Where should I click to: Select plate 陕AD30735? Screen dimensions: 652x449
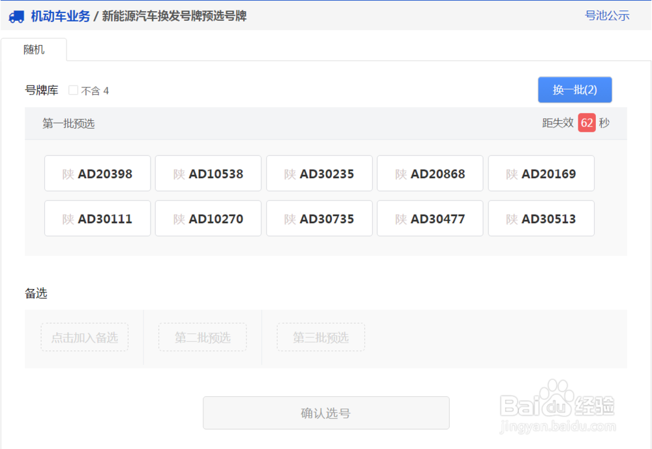tap(319, 218)
